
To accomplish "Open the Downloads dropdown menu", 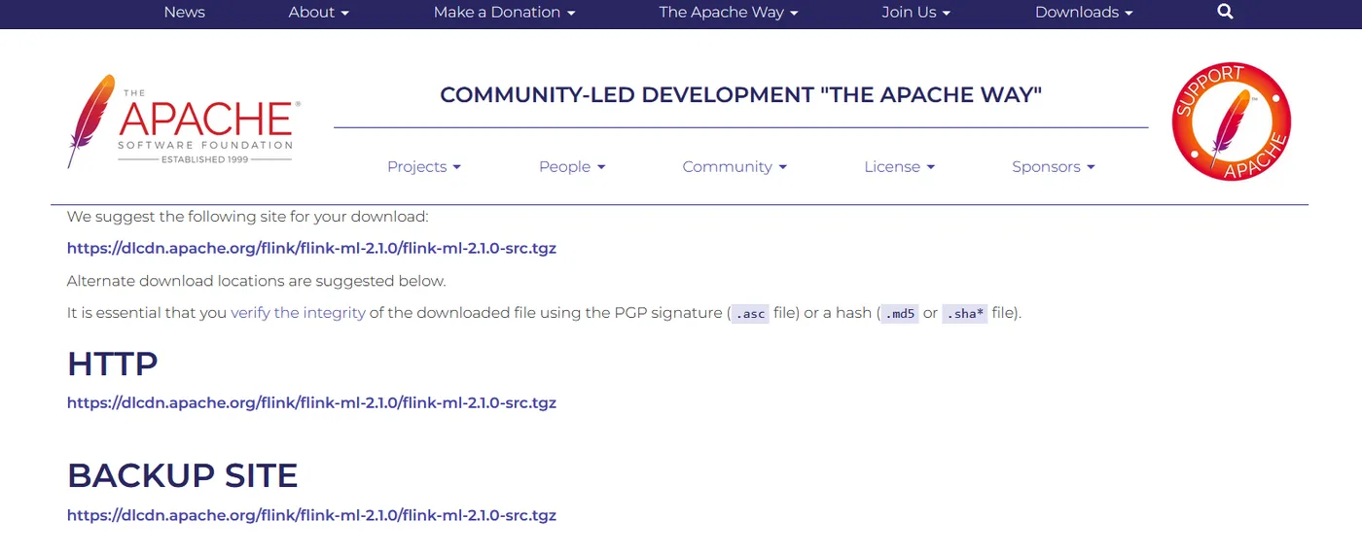I will coord(1084,13).
